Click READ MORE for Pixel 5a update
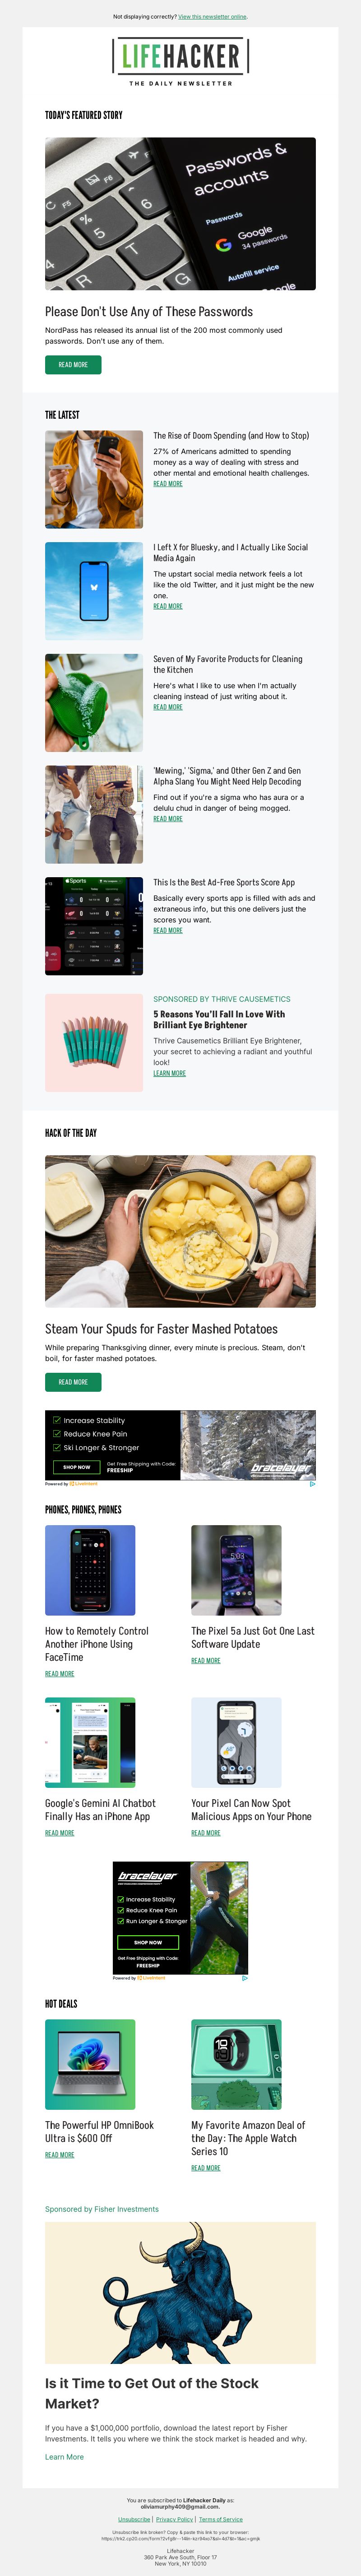 [205, 1661]
